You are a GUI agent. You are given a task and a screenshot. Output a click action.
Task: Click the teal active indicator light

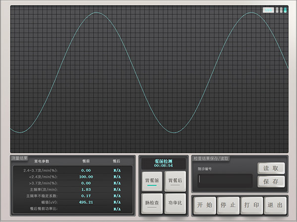click(x=285, y=10)
